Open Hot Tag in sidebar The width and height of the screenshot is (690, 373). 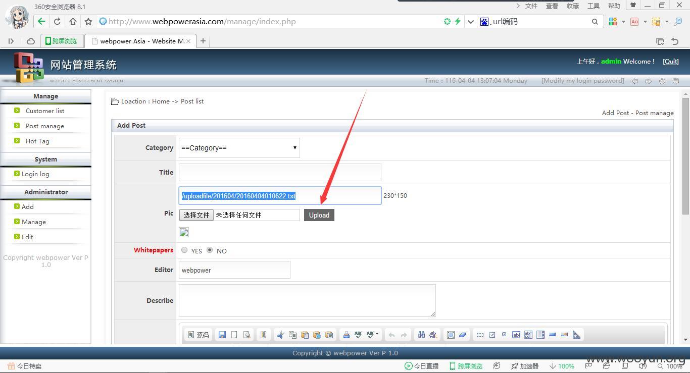pyautogui.click(x=37, y=141)
